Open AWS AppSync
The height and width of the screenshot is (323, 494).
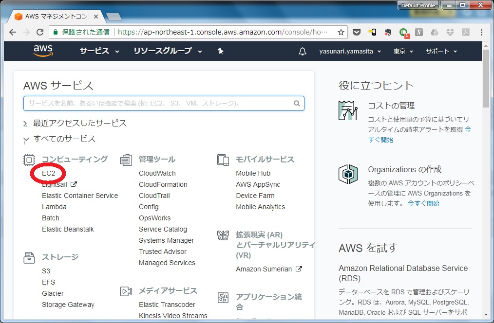pyautogui.click(x=258, y=185)
